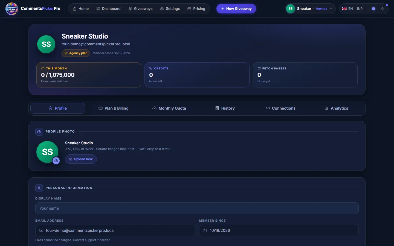Image resolution: width=394 pixels, height=246 pixels.
Task: Open Settings in top navigation
Action: tap(170, 9)
